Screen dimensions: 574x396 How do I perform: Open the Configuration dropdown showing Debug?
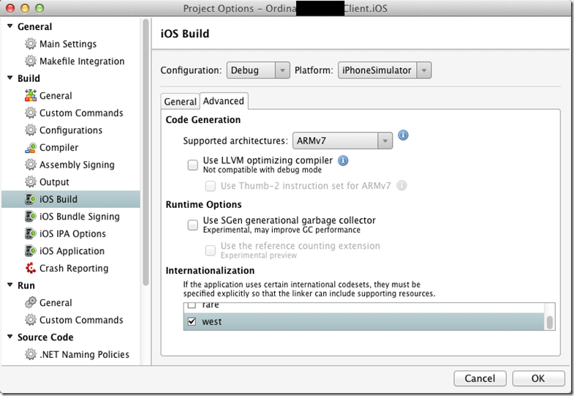click(x=258, y=70)
